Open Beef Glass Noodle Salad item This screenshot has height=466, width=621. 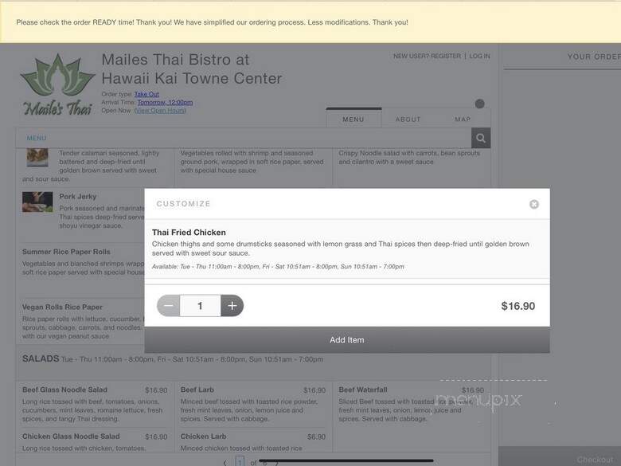64,390
